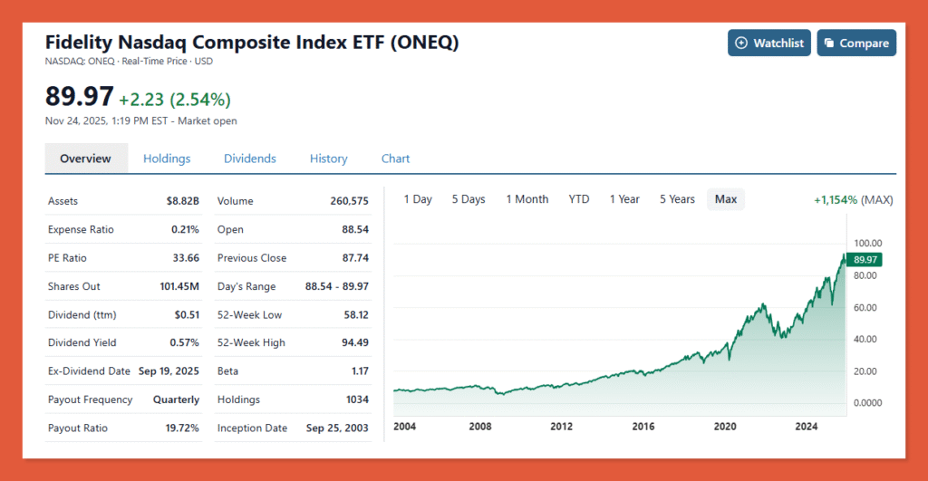Open the Holdings tab
928x481 pixels.
[x=167, y=159]
